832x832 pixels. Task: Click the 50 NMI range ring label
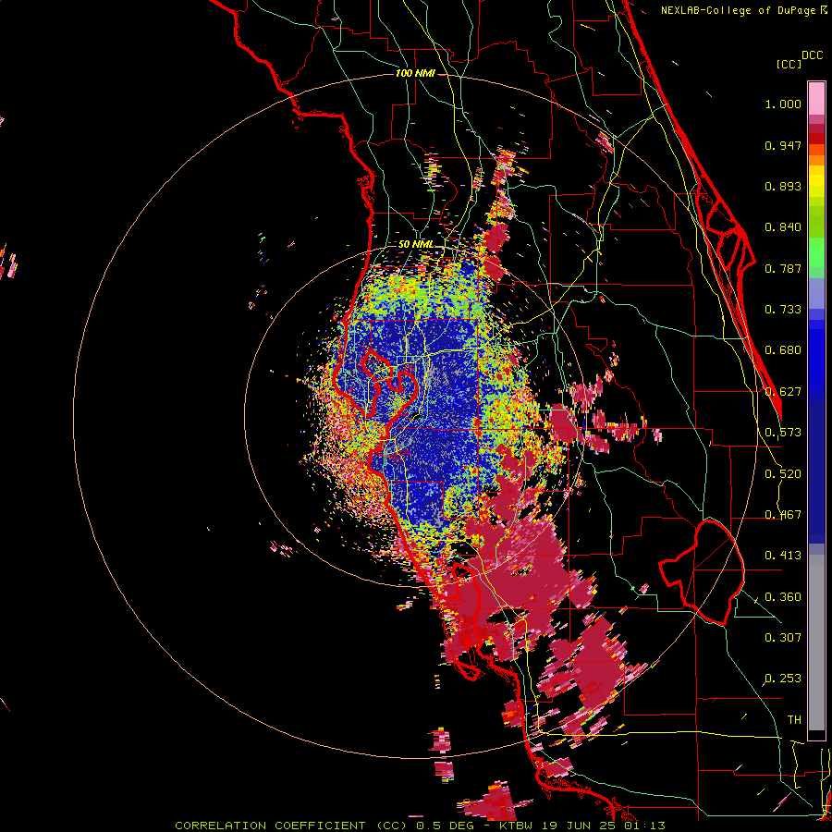[416, 244]
